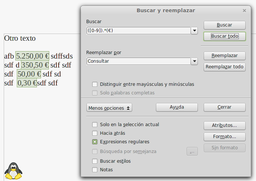Click the Reemplazar button
The image size is (256, 181).
[225, 56]
